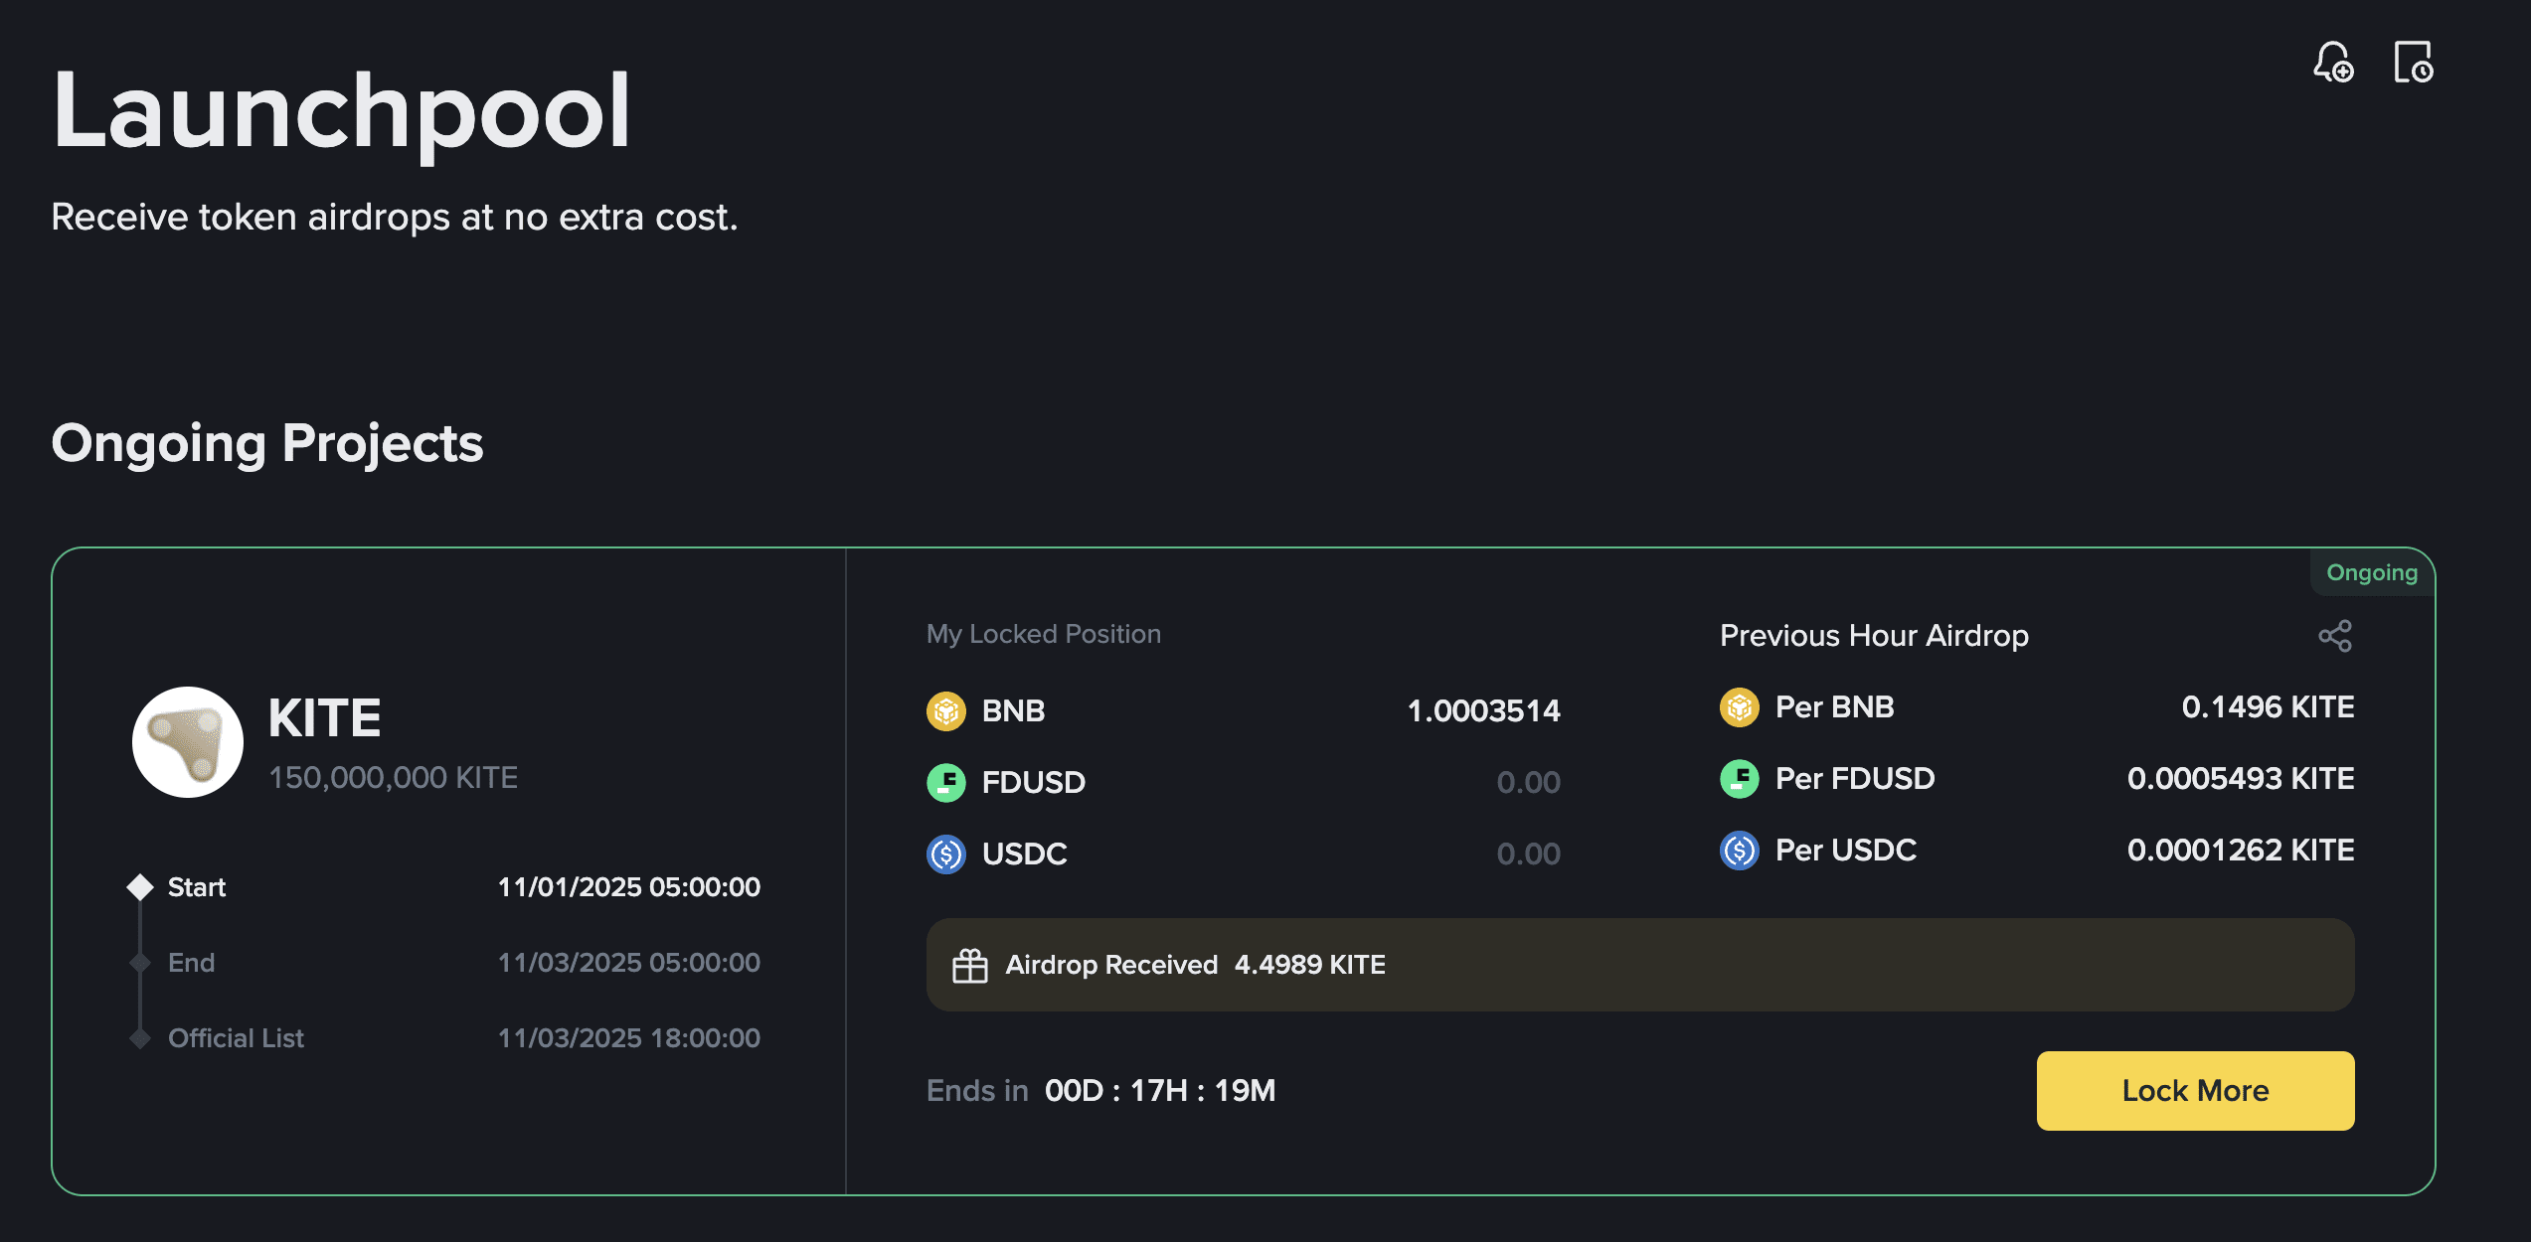Click the KITE project name
The width and height of the screenshot is (2531, 1242).
(x=325, y=718)
